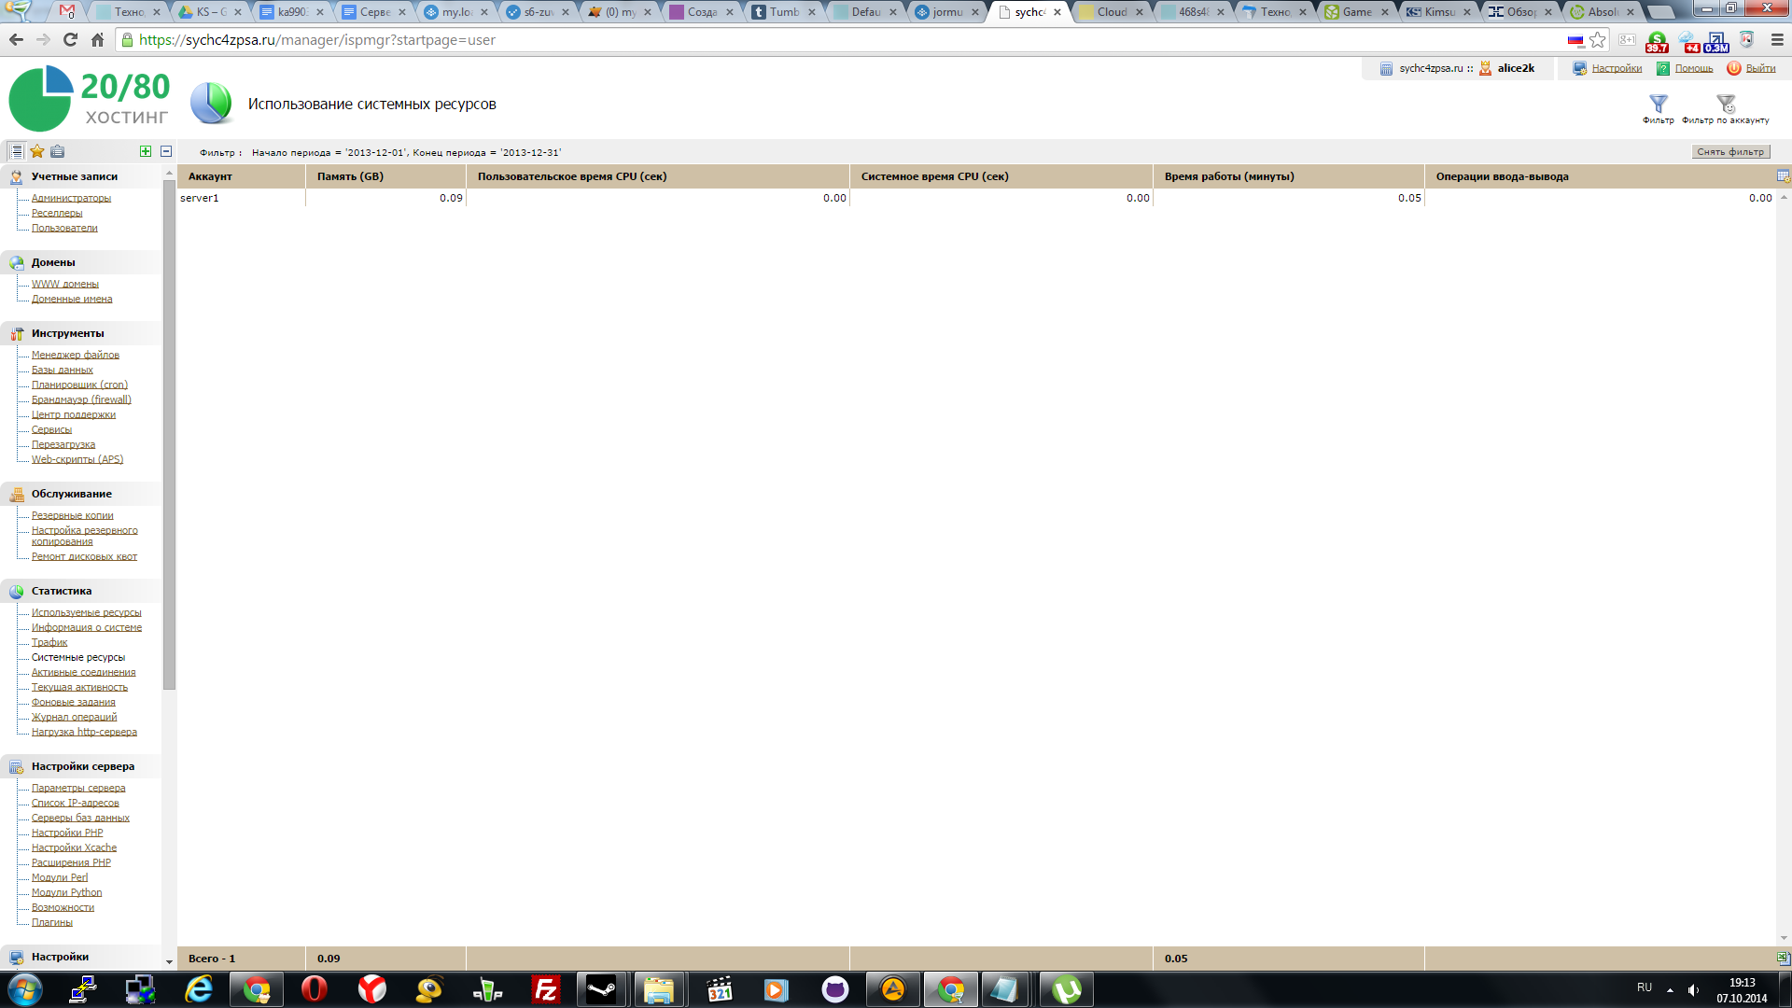Select the full menu list view icon
The height and width of the screenshot is (1008, 1792).
tap(17, 151)
